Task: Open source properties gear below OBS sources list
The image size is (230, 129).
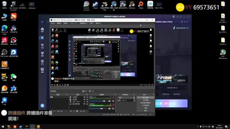Action: [x=77, y=111]
